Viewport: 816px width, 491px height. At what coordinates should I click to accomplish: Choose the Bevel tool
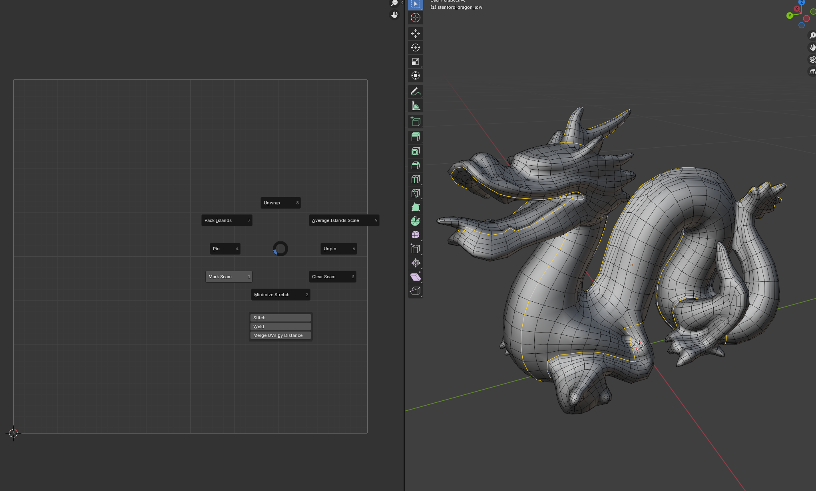click(415, 165)
